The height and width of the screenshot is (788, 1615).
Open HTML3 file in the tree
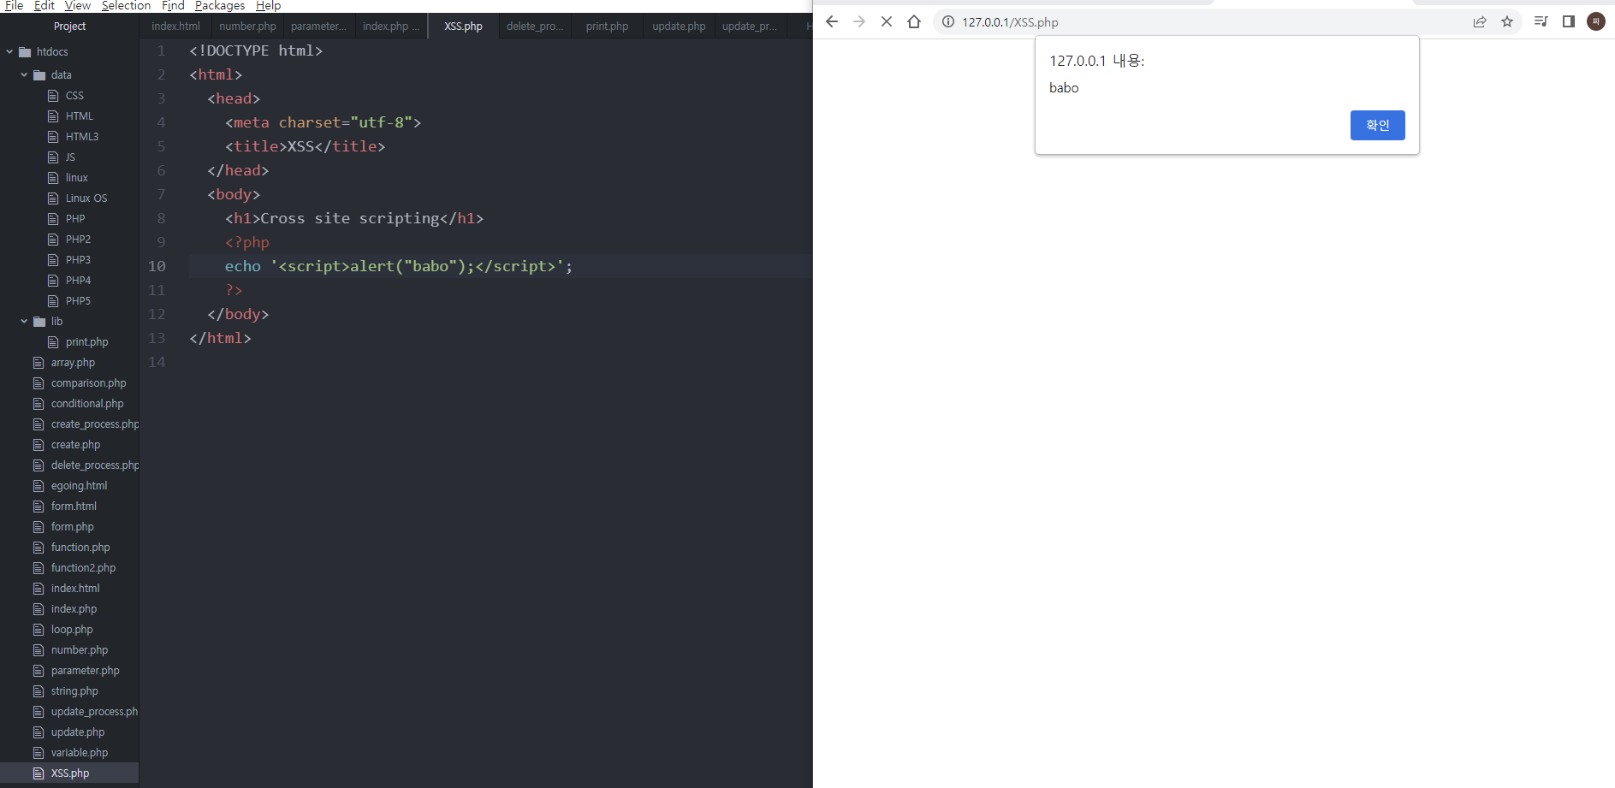[82, 137]
